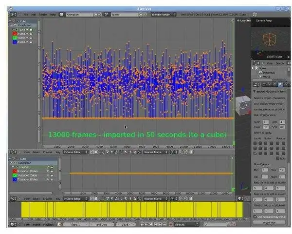This screenshot has width=292, height=234.
Task: Toggle preview range clock icon in timeline
Action: 59,224
